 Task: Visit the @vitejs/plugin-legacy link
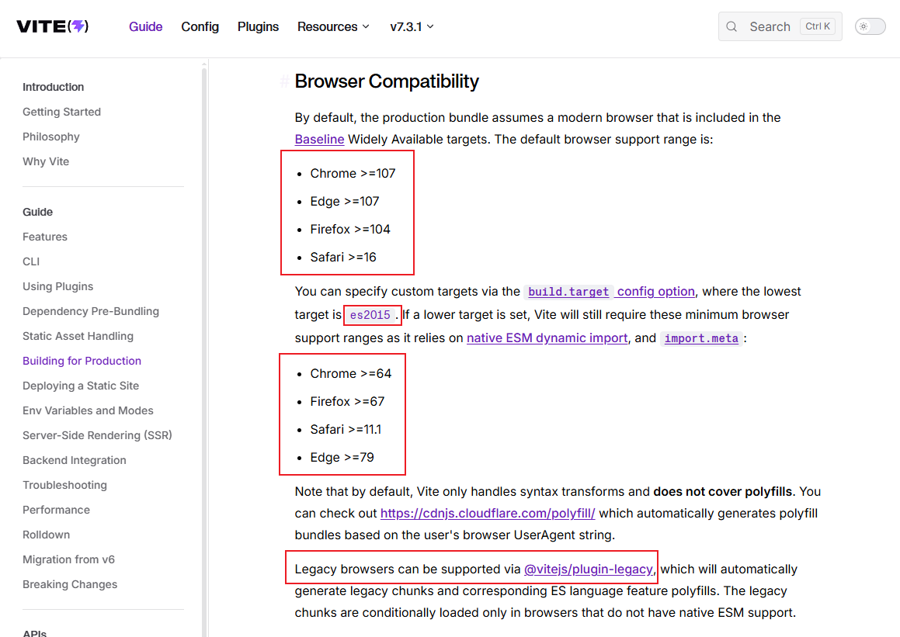589,569
